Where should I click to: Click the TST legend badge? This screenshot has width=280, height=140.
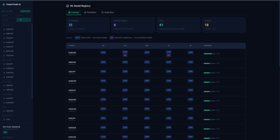pos(112,38)
